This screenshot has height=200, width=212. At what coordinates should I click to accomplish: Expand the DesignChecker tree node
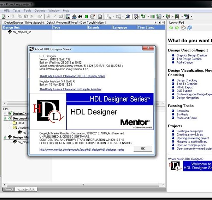coord(5,114)
